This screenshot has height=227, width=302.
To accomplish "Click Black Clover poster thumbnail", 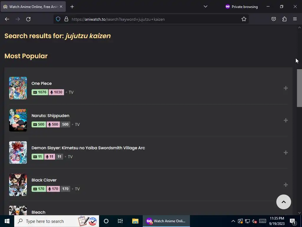I will pos(18,185).
